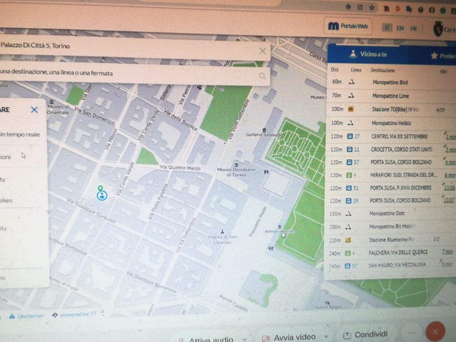Select the Crocetta, Corso Stati Uniti destination
The image size is (456, 342).
click(x=401, y=150)
